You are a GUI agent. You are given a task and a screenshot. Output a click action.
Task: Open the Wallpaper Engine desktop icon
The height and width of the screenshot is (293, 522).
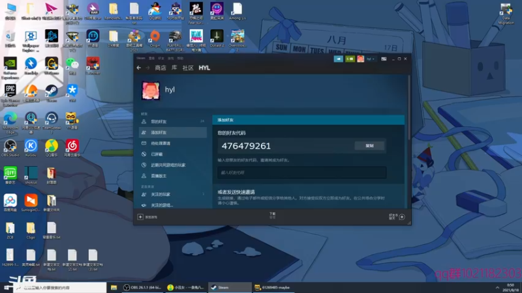tap(31, 41)
